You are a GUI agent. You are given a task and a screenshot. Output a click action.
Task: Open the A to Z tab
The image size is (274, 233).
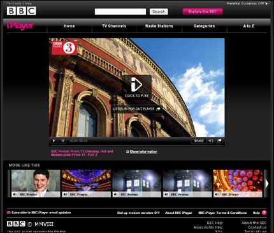click(249, 26)
